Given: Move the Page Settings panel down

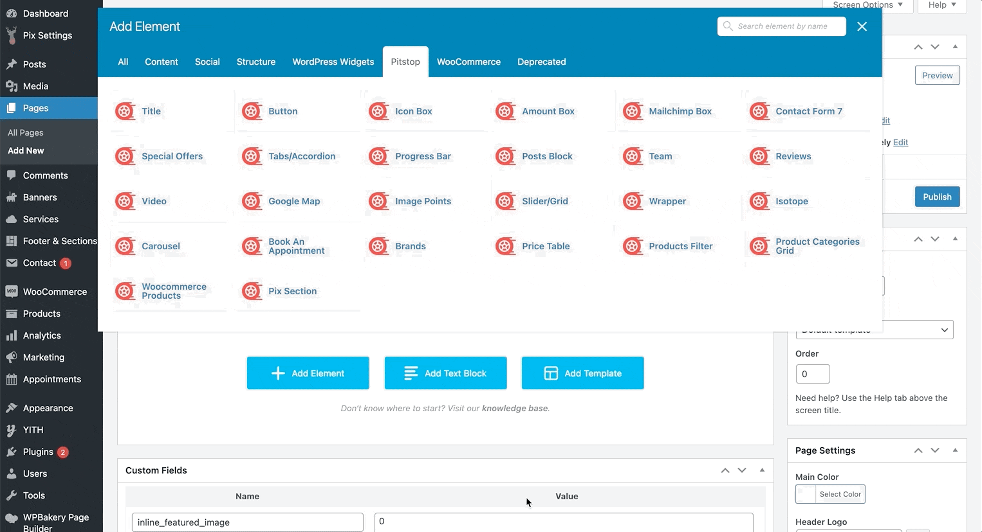Looking at the screenshot, I should click(x=935, y=450).
